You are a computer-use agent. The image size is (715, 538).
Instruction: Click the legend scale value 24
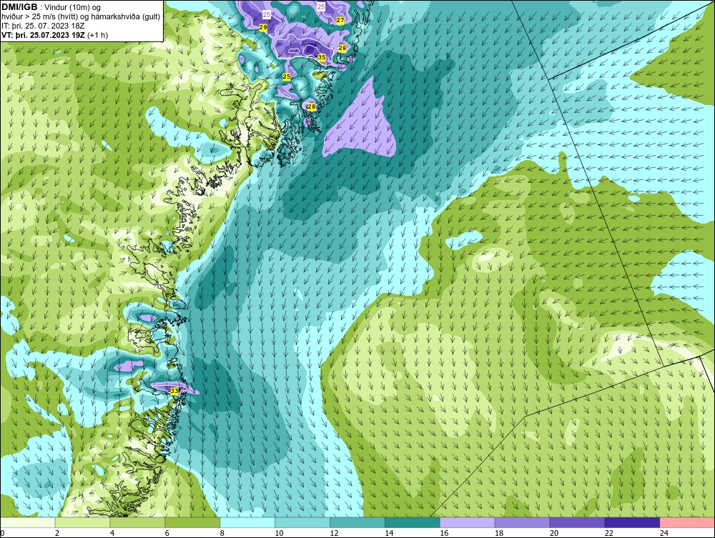point(664,533)
